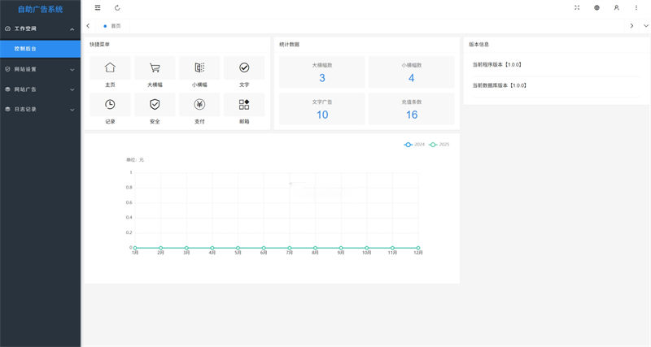This screenshot has height=347, width=651.
Task: Select the 控制后台 menu item
Action: [x=40, y=49]
